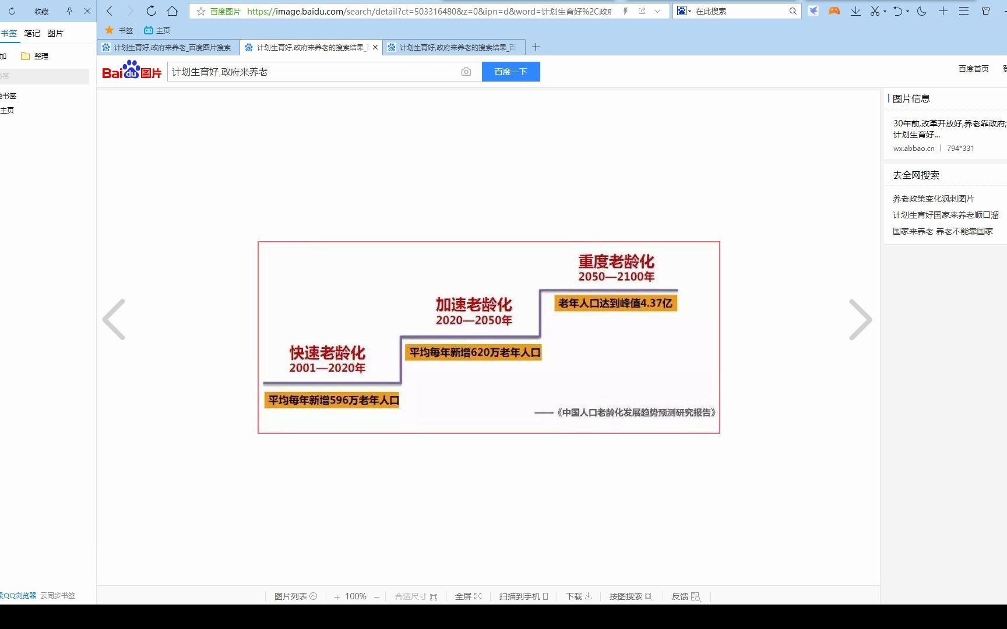The width and height of the screenshot is (1007, 629).
Task: Click the magnifier icon in search box
Action: click(x=793, y=11)
